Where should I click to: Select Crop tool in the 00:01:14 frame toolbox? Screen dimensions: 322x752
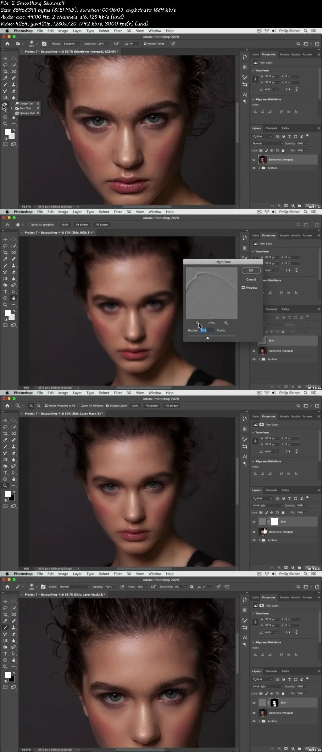tap(5, 71)
